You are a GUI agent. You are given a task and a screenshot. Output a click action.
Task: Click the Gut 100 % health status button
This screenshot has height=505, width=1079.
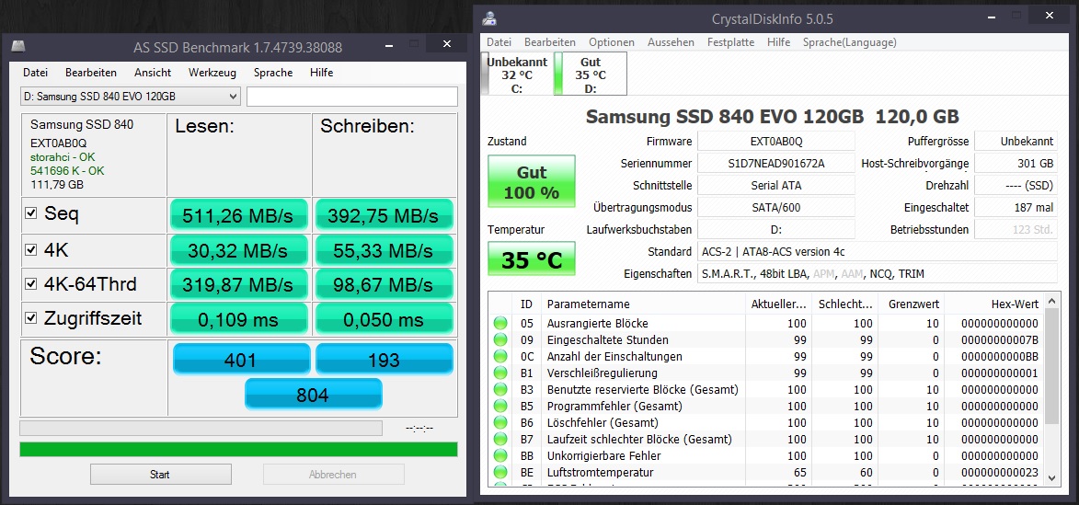532,181
